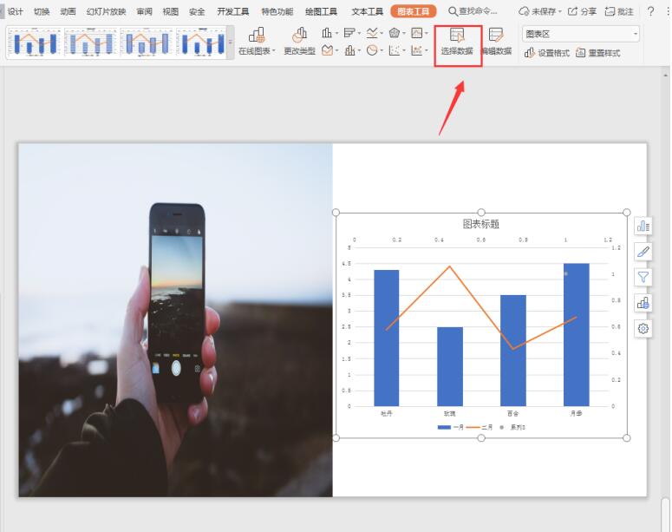
Task: Click the 查找命令 search field
Action: [473, 11]
